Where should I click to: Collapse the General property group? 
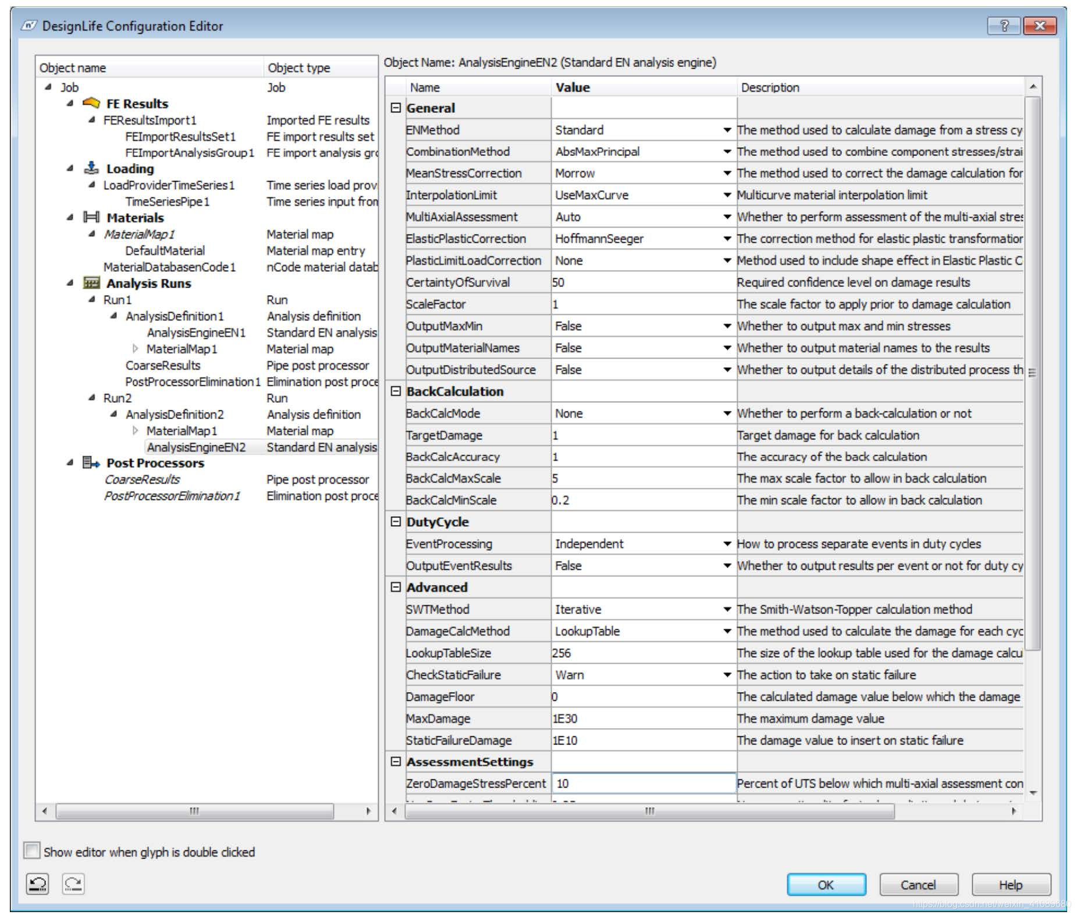(396, 108)
